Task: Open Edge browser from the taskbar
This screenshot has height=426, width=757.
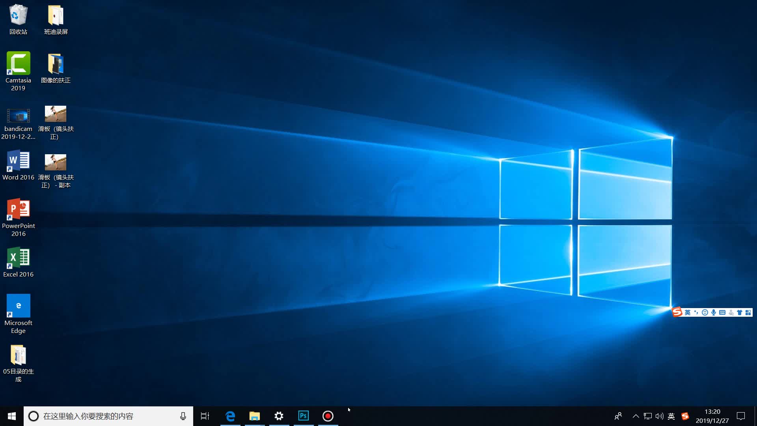Action: [230, 416]
